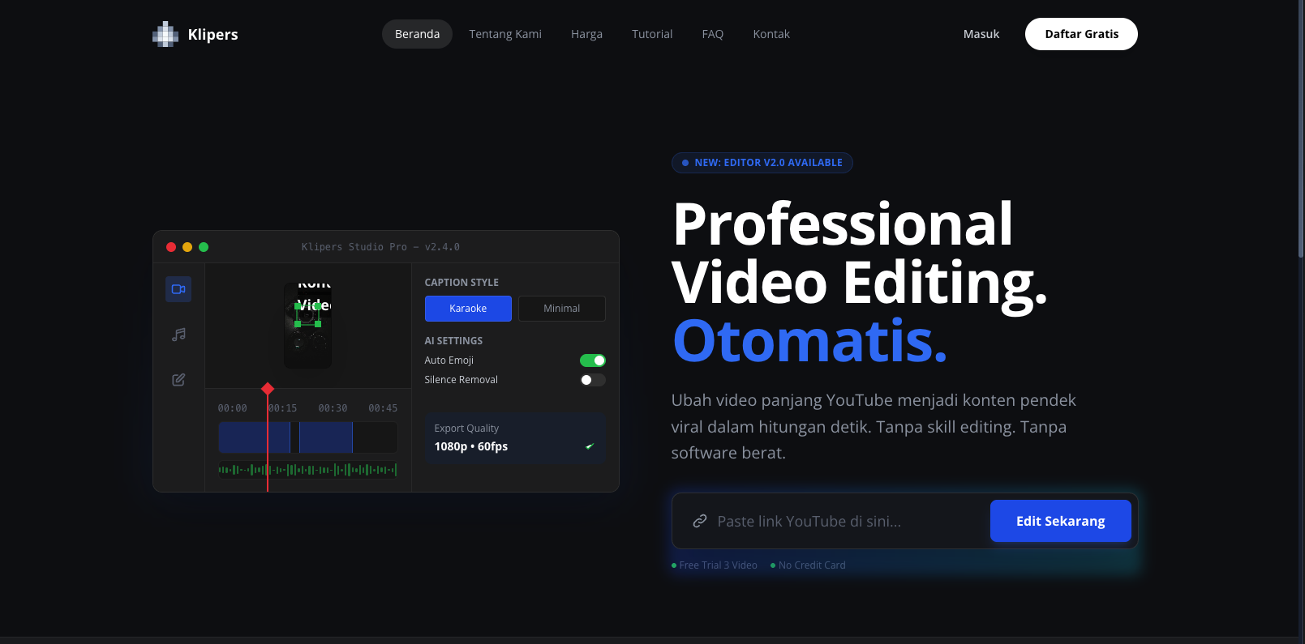Go to the Harga menu item
1305x644 pixels.
point(586,34)
